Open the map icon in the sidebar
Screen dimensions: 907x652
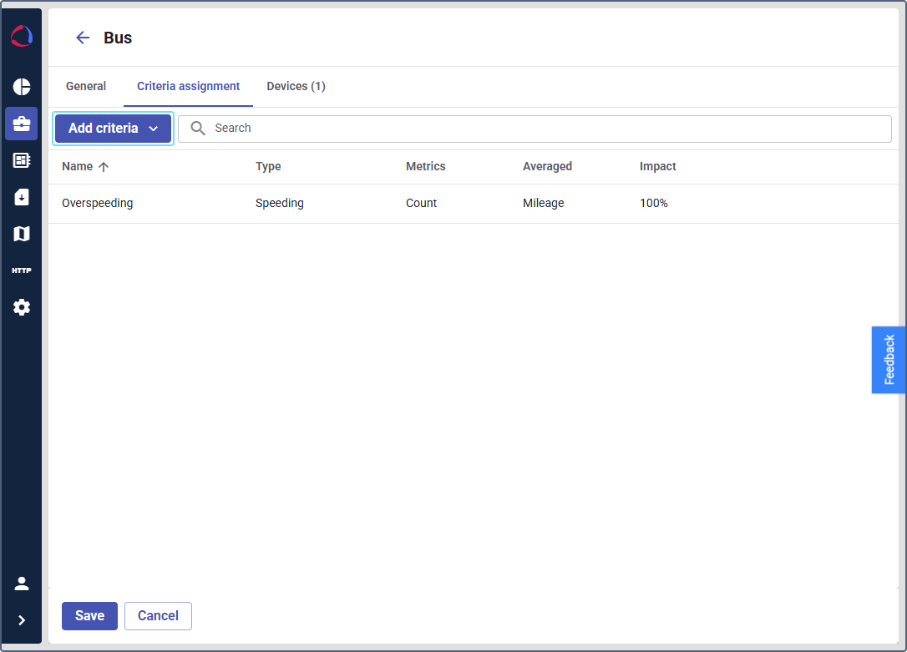[x=22, y=234]
